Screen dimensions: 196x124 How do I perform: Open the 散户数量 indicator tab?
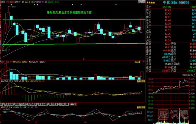(54, 104)
